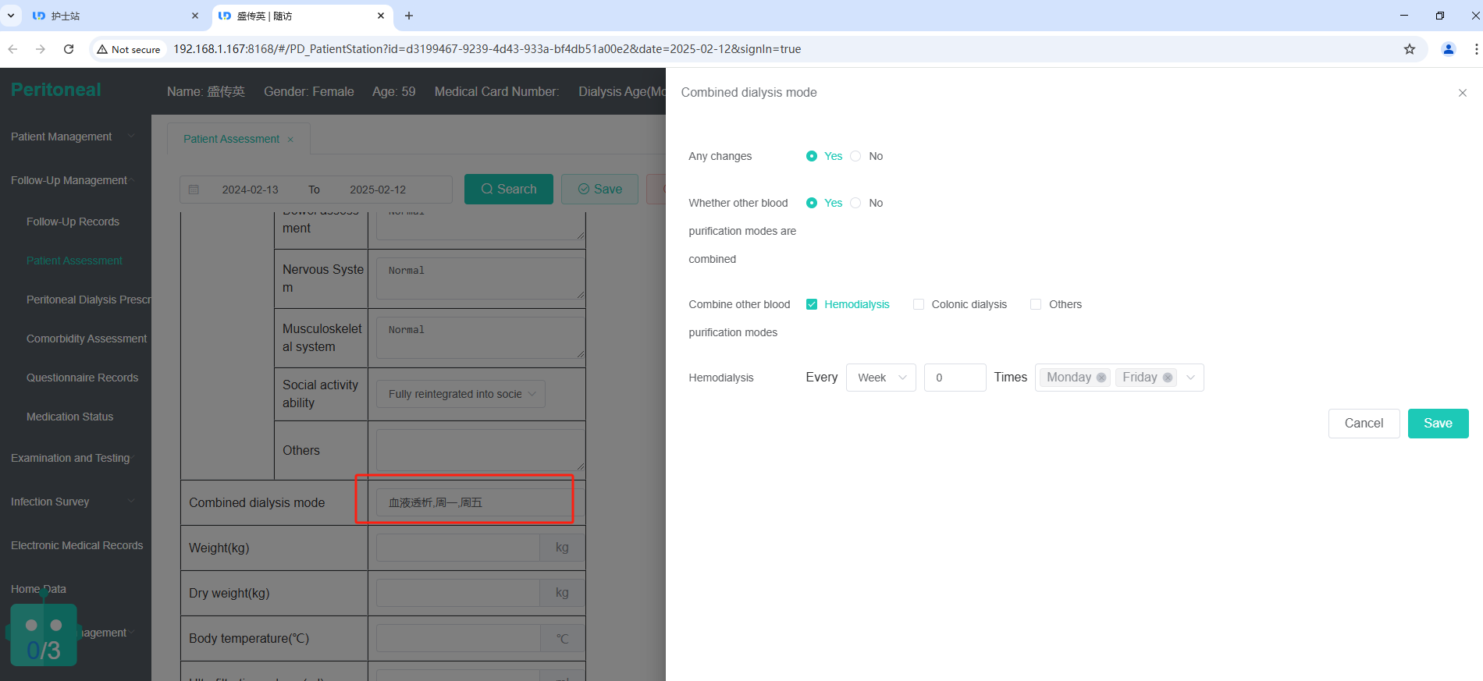1483x681 pixels.
Task: Open Follow-Up Records
Action: [x=73, y=222]
